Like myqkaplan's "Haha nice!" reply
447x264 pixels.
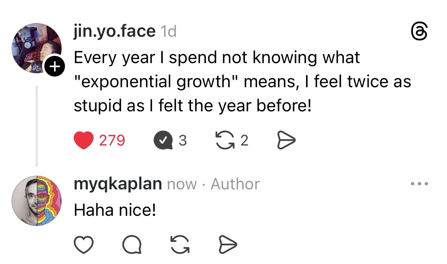coord(83,244)
